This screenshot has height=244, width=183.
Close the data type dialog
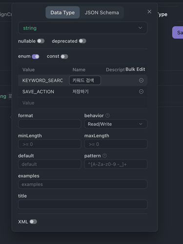pyautogui.click(x=149, y=12)
